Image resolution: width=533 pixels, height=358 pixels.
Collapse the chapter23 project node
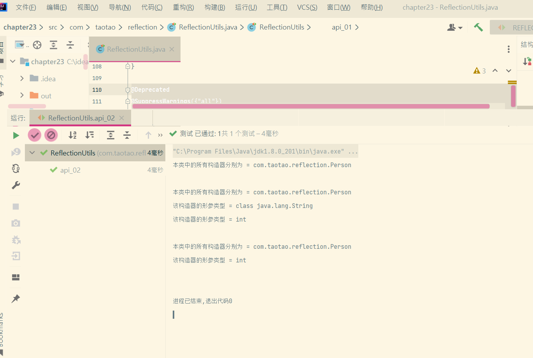pyautogui.click(x=12, y=61)
